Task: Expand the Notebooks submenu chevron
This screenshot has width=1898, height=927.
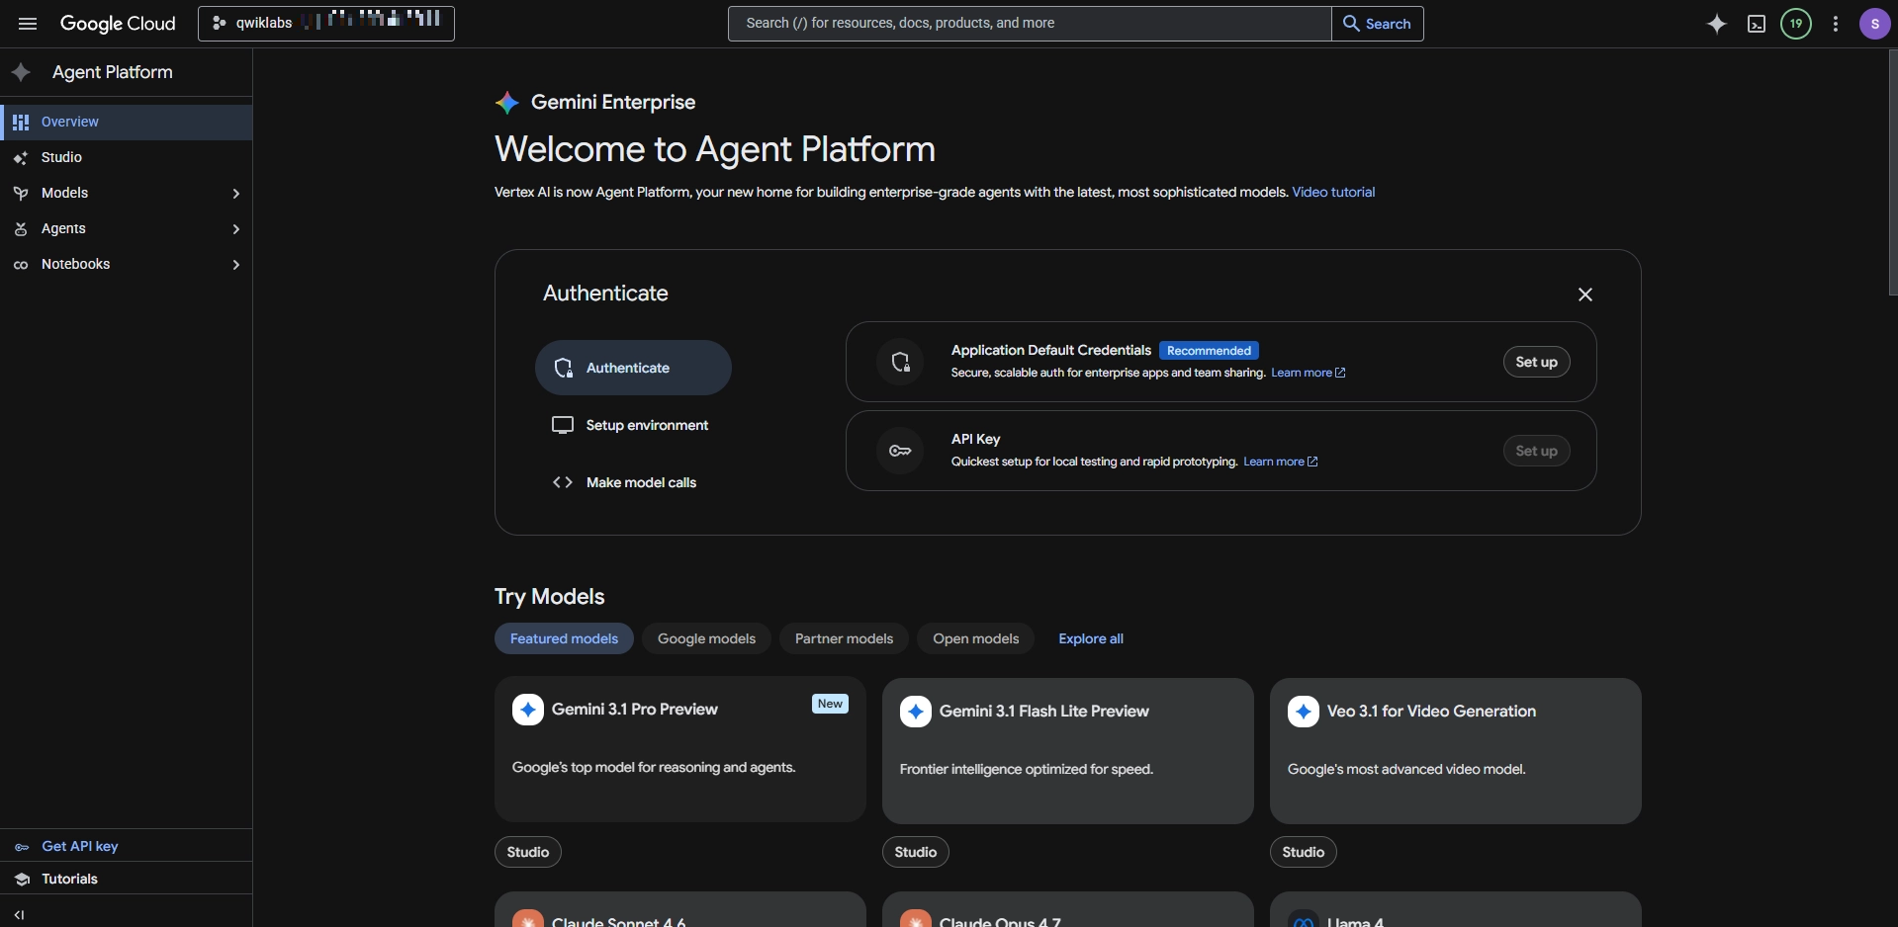Action: pos(235,265)
